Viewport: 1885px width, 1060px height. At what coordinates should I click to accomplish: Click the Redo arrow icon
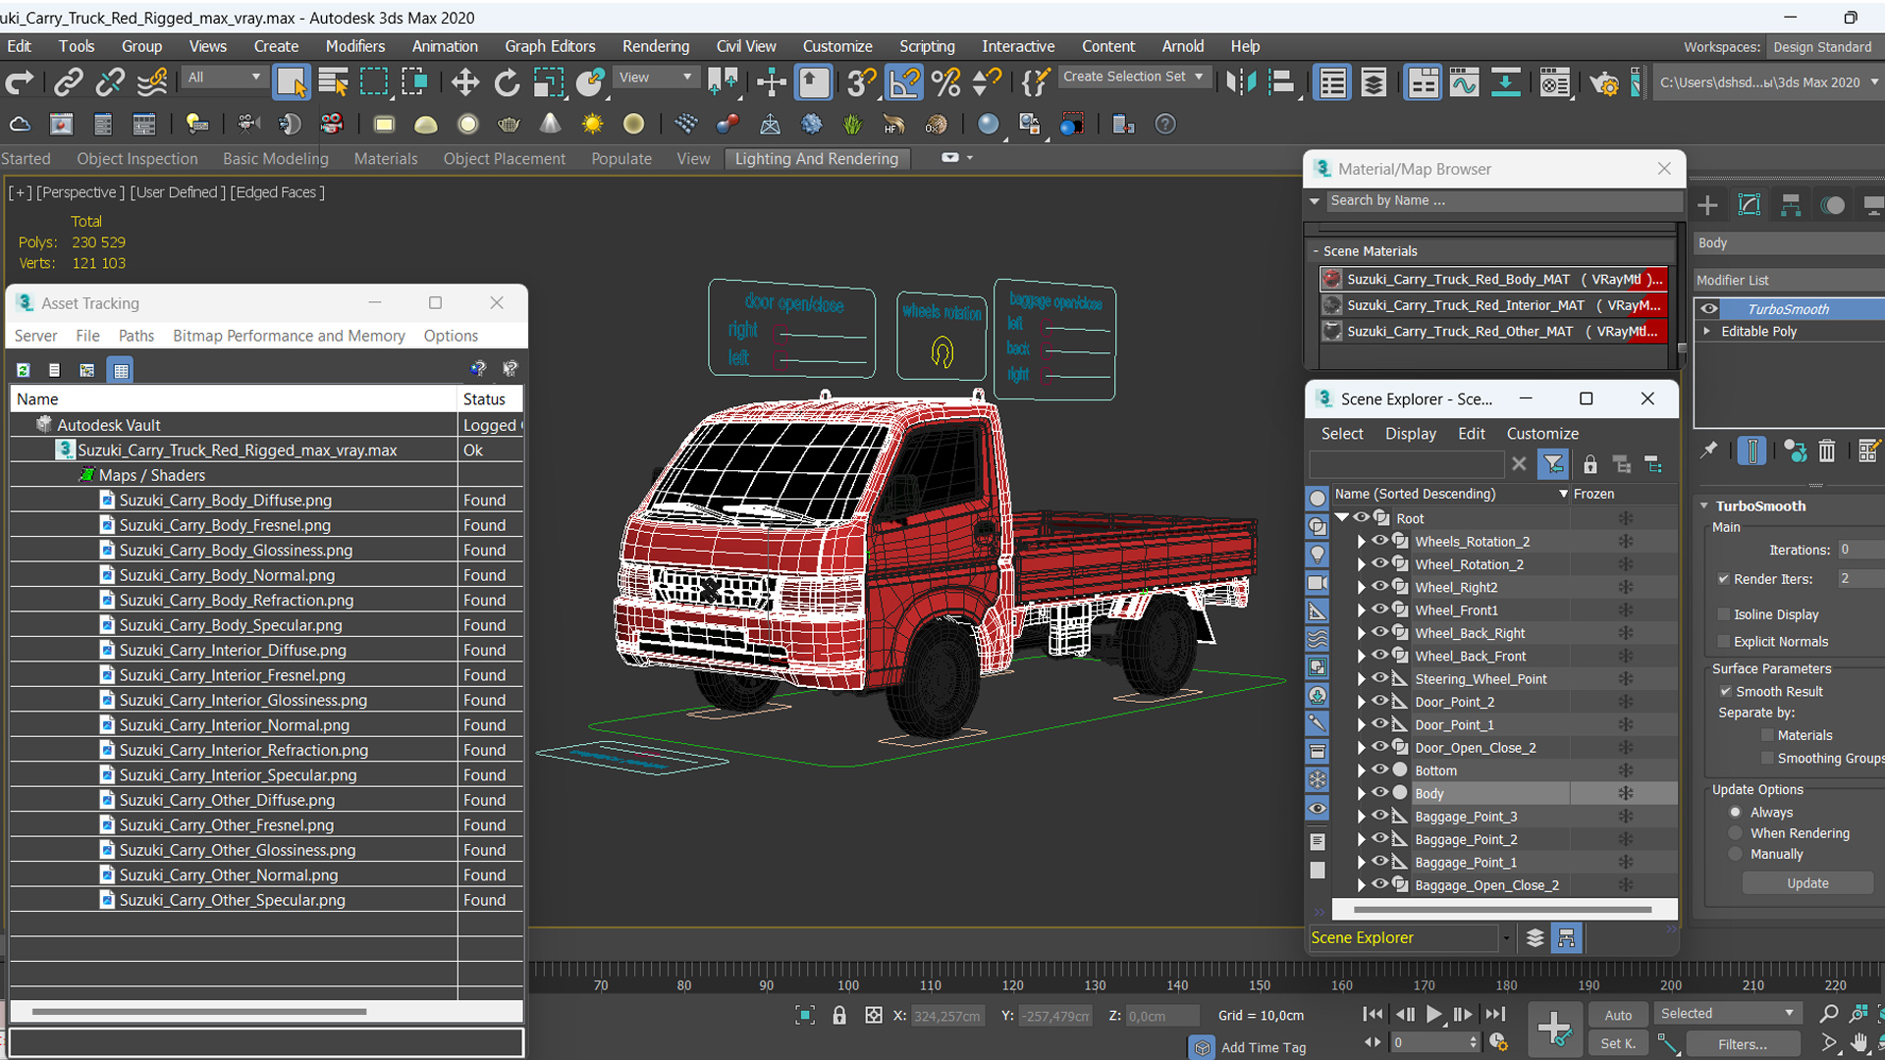(x=20, y=82)
